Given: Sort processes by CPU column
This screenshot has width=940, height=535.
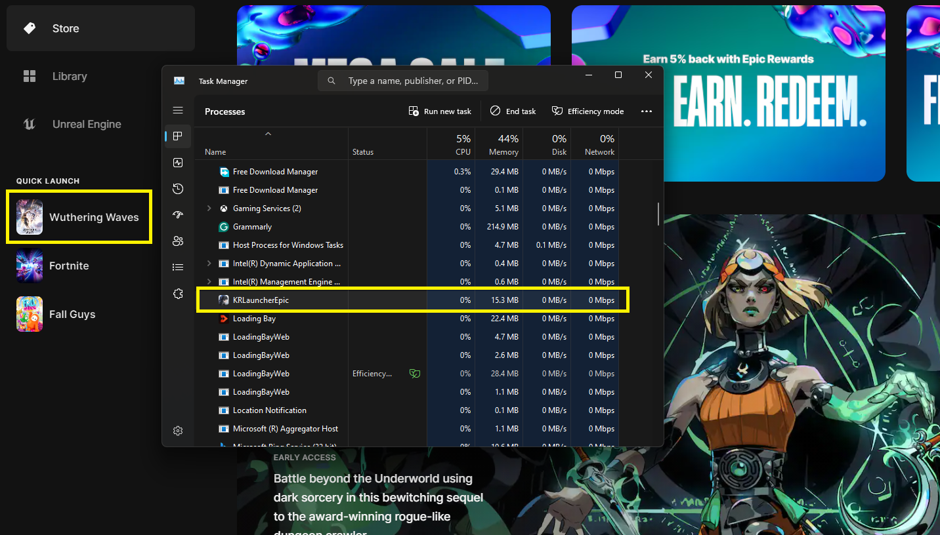Looking at the screenshot, I should (x=451, y=145).
